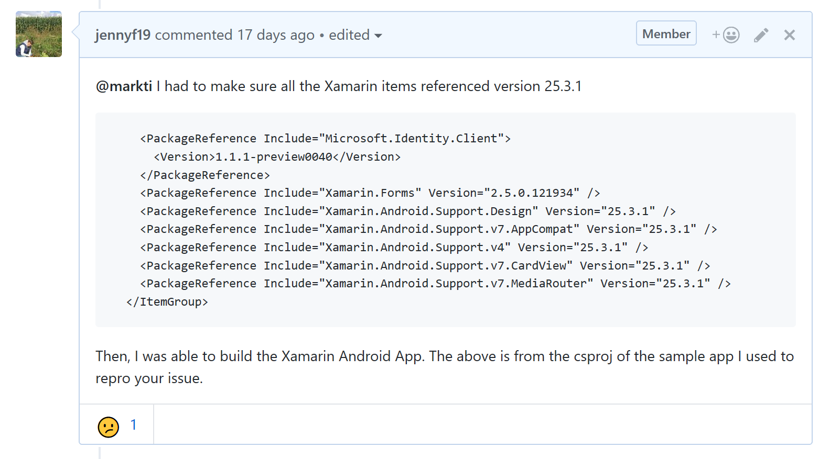Click the 1.1.1-preview0040 Version line
The height and width of the screenshot is (459, 830).
click(277, 156)
